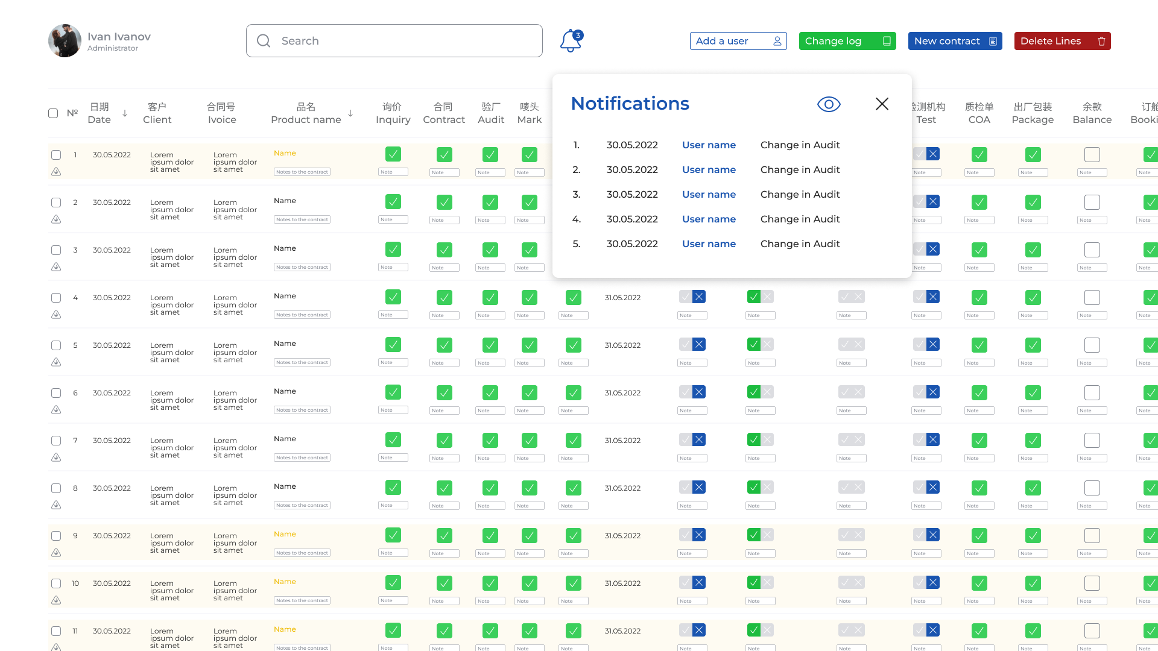
Task: Click warning triangle icon in row 1
Action: 56,172
